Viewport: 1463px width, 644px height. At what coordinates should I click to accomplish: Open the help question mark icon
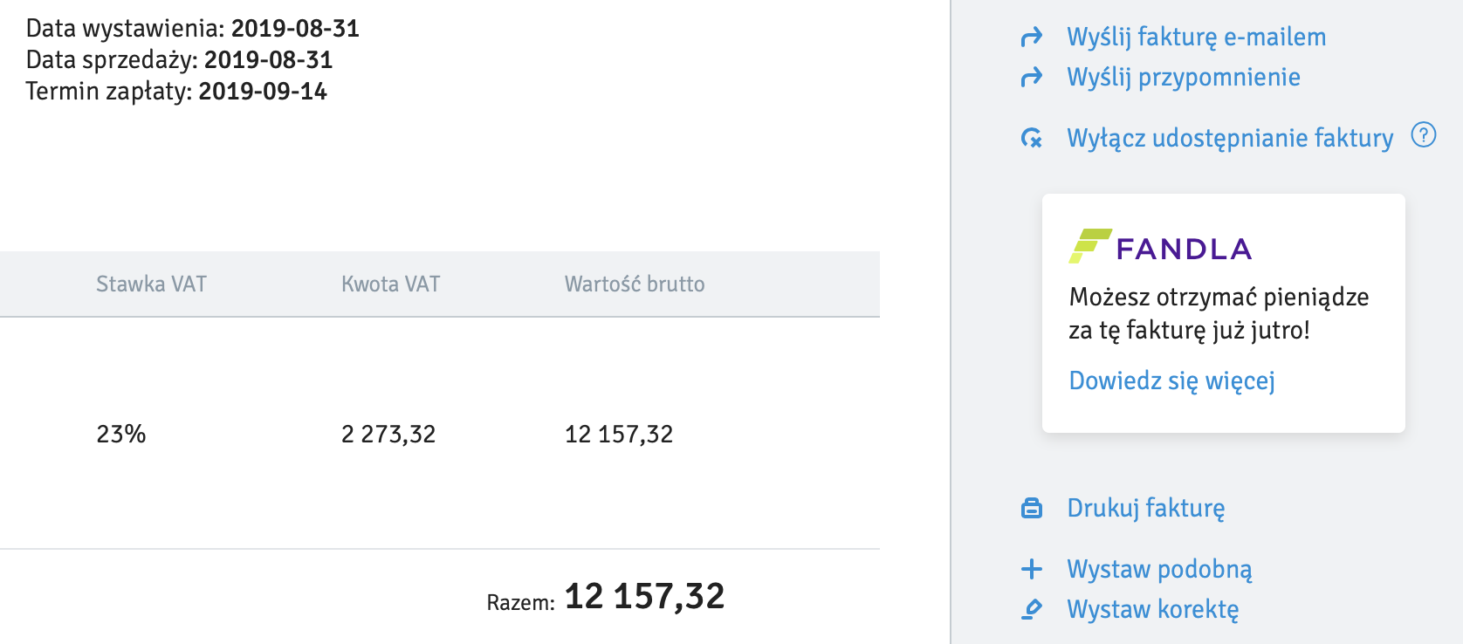1424,135
